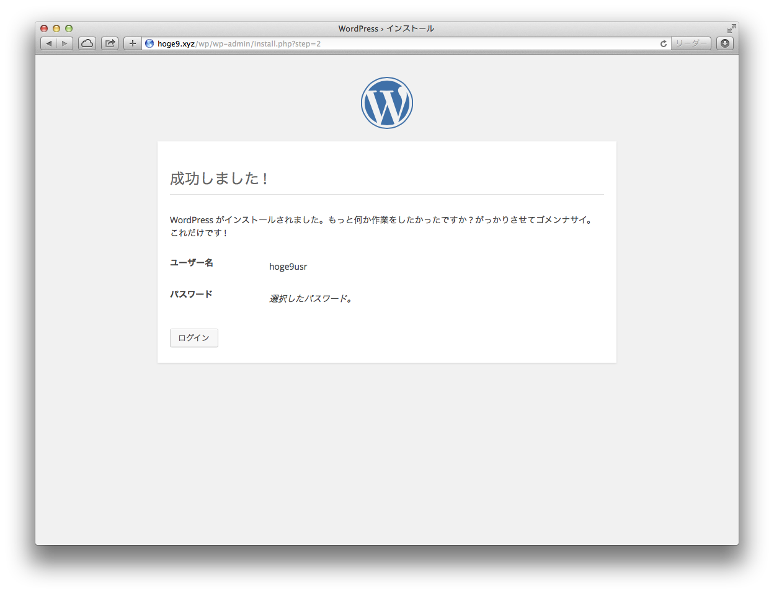
Task: Show downloads with the download arrow icon
Action: tap(725, 43)
